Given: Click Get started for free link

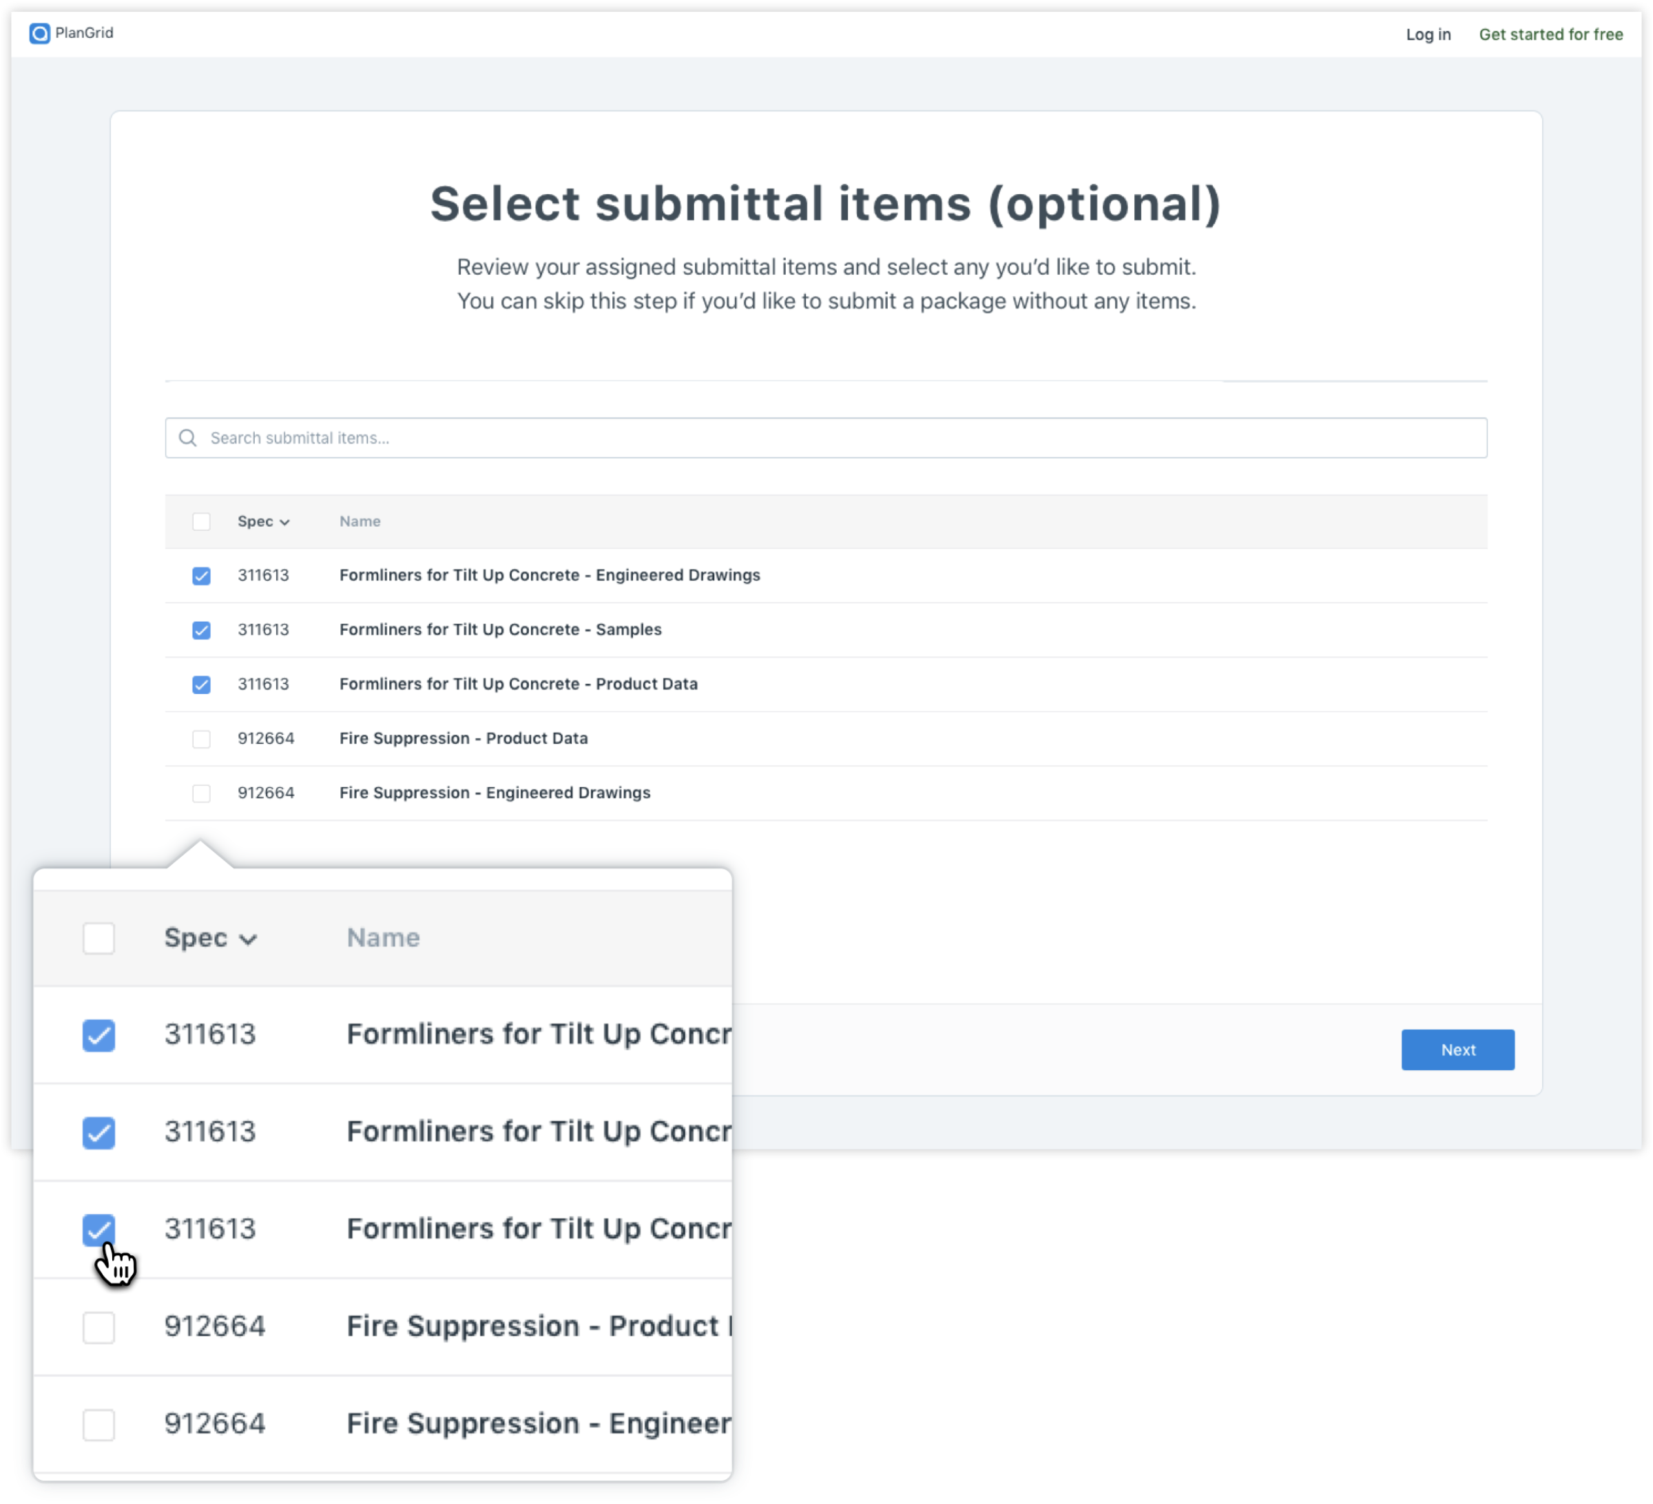Looking at the screenshot, I should pos(1550,34).
